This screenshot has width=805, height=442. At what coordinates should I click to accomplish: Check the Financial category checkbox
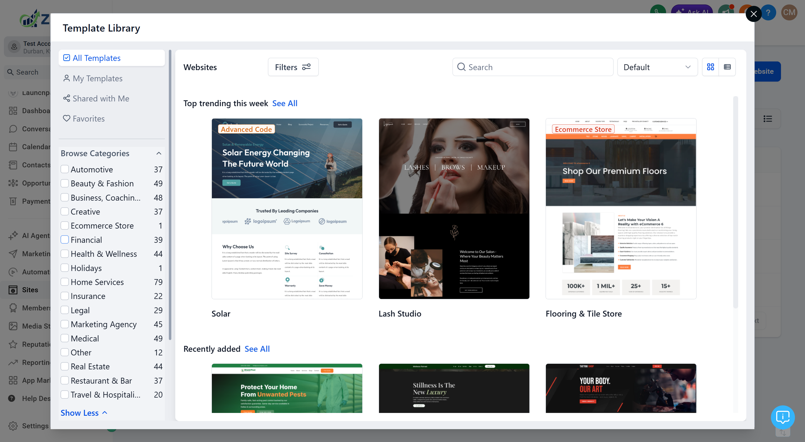(65, 240)
